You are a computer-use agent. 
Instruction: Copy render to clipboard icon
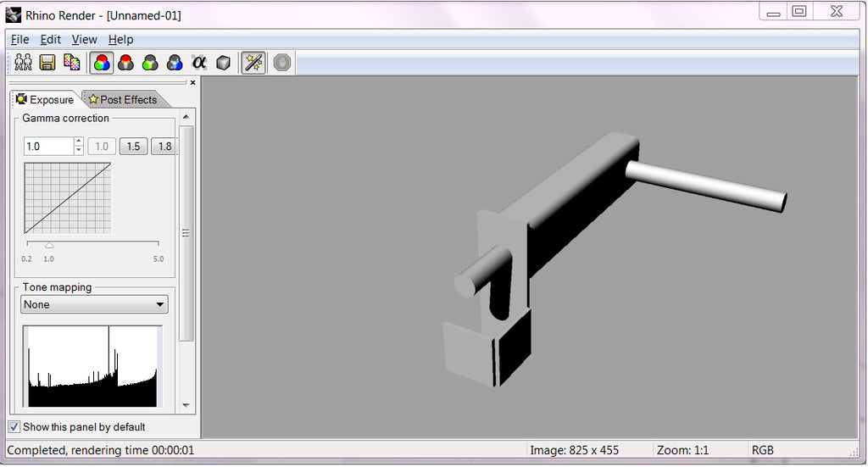point(72,63)
